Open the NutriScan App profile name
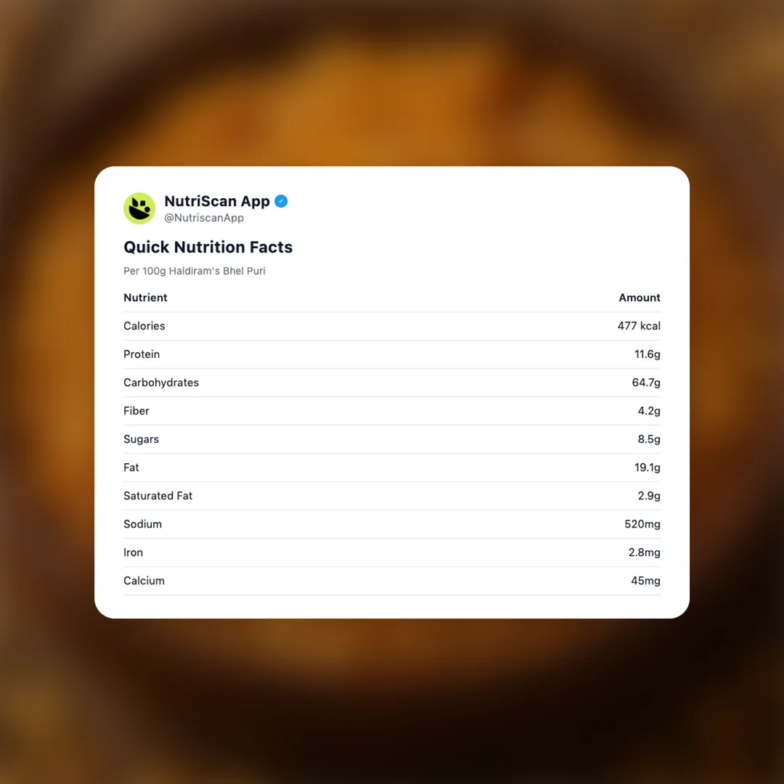 217,201
